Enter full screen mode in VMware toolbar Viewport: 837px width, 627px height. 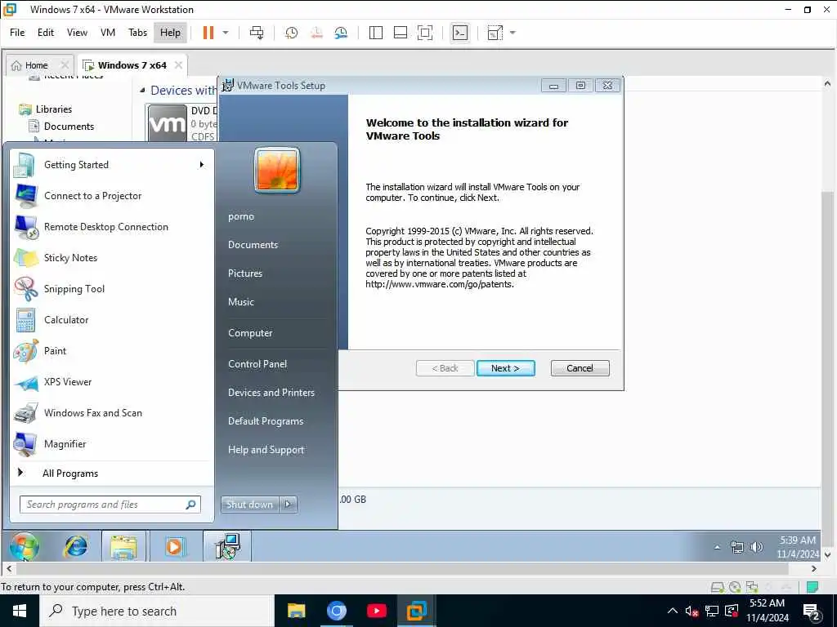[425, 33]
